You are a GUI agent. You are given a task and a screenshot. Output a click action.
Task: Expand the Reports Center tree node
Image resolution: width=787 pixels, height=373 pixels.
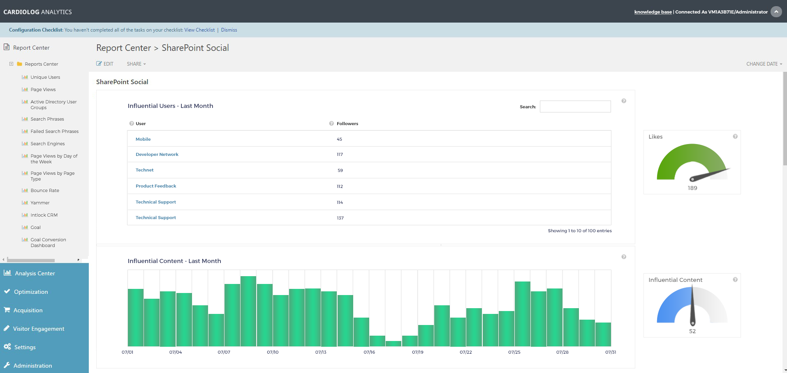(x=12, y=64)
